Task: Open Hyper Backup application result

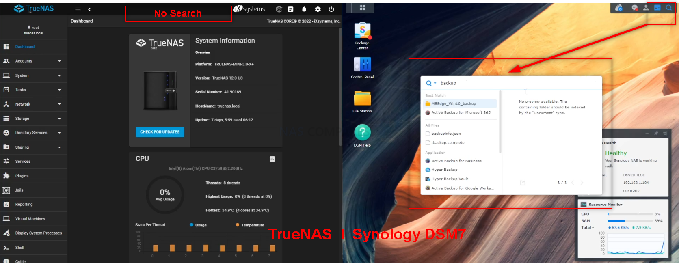Action: [460, 170]
